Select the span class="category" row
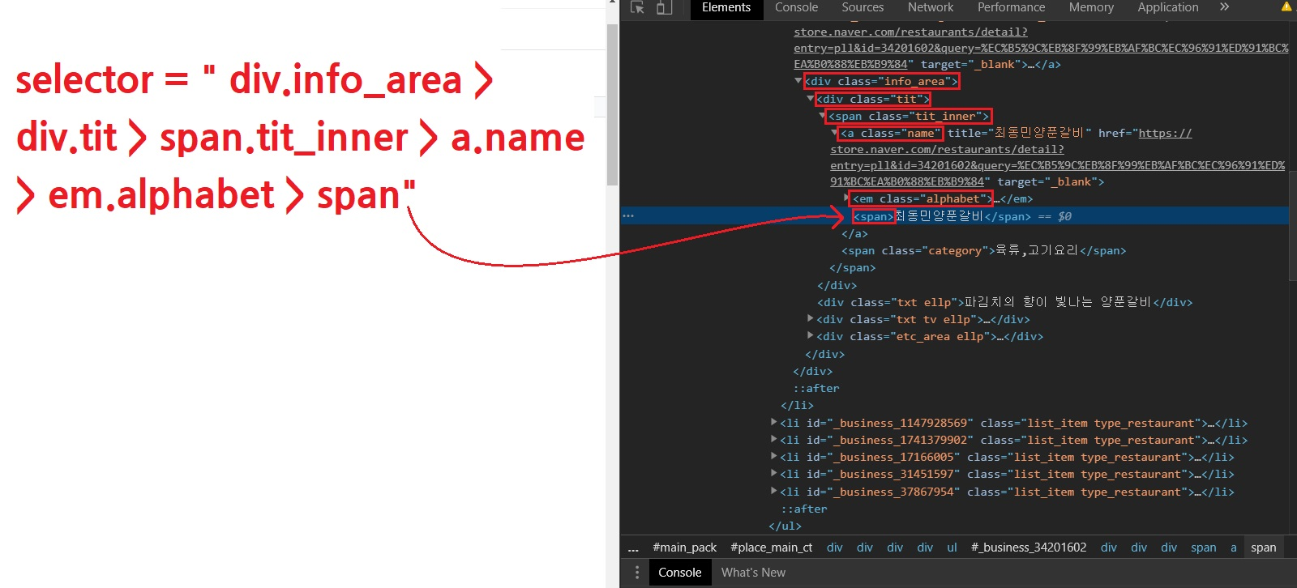The width and height of the screenshot is (1297, 588). pos(982,251)
